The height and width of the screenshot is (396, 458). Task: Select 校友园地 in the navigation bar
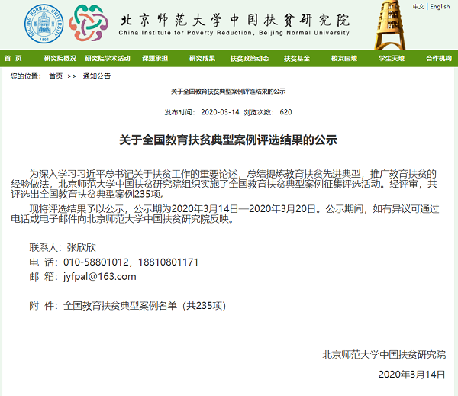(x=344, y=59)
